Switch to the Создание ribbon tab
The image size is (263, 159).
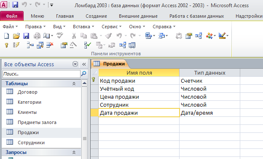(x=96, y=16)
